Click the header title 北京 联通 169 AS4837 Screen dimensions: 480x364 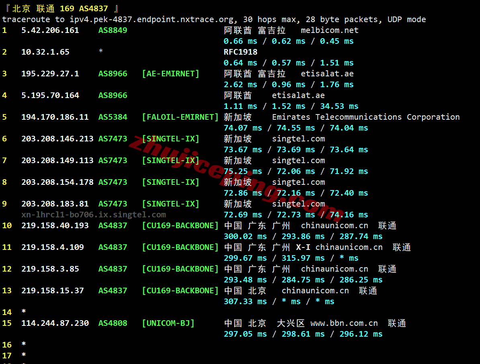pos(60,8)
